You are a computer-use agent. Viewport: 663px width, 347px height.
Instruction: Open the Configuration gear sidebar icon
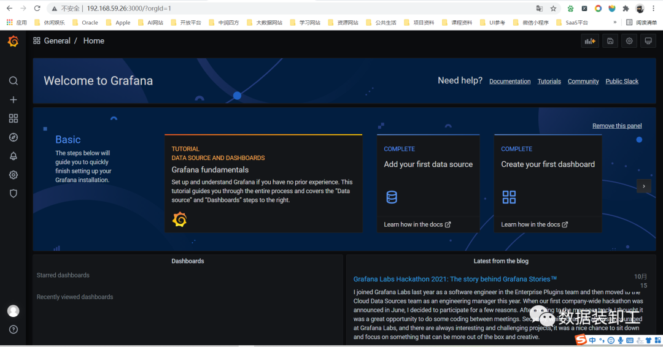click(x=14, y=175)
